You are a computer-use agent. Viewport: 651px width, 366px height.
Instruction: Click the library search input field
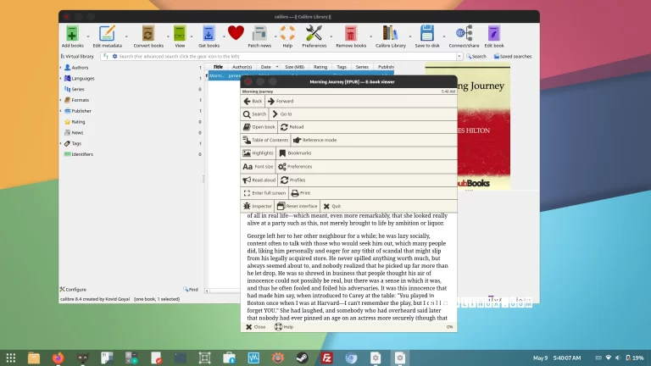[280, 56]
